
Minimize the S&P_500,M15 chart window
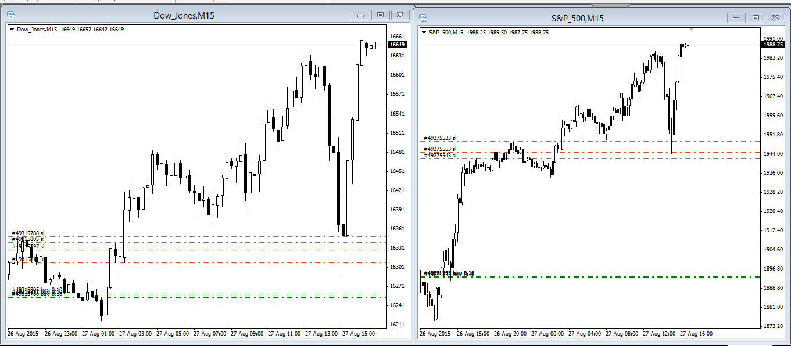point(737,18)
